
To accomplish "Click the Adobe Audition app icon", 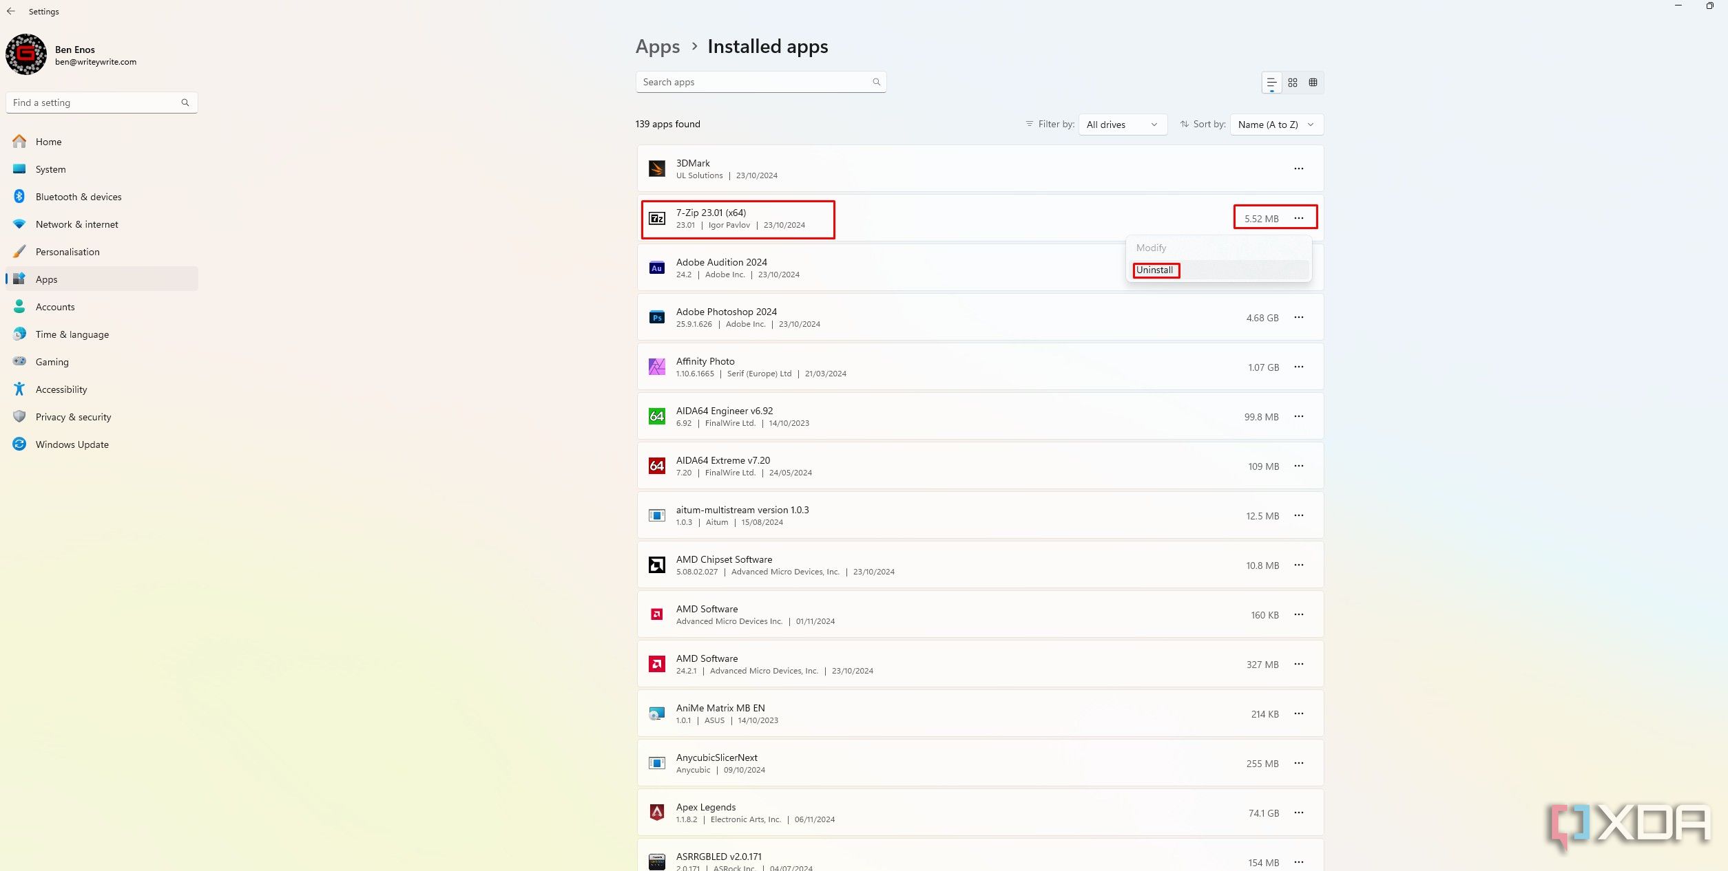I will [657, 268].
